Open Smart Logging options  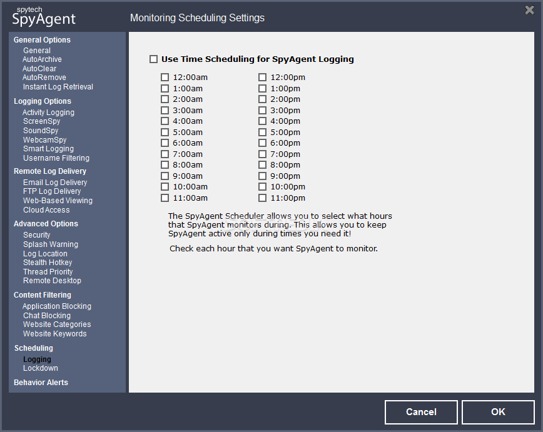48,149
